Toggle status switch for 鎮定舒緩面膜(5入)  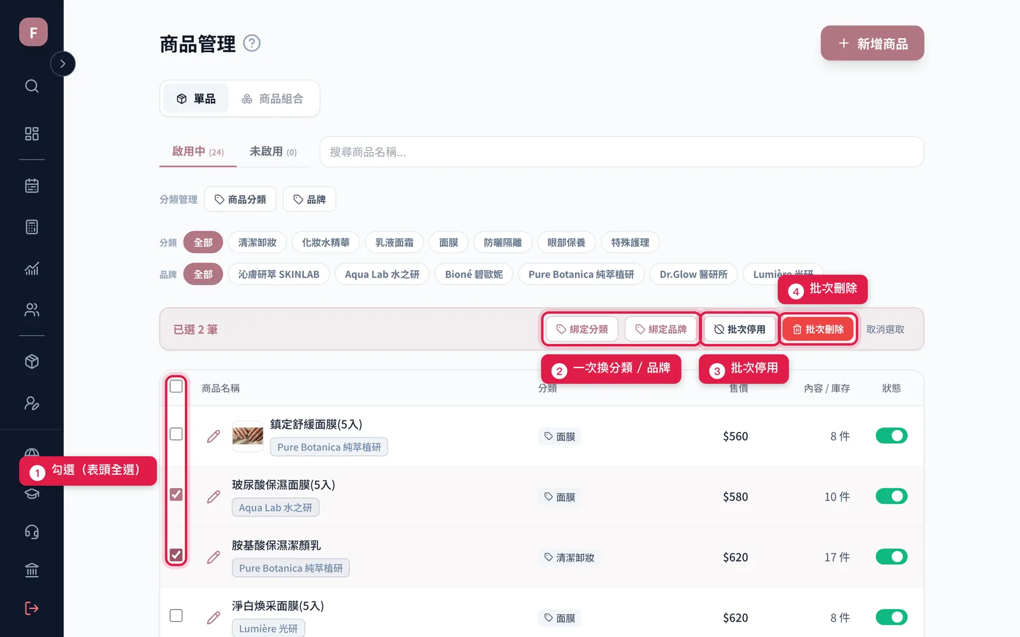(891, 436)
